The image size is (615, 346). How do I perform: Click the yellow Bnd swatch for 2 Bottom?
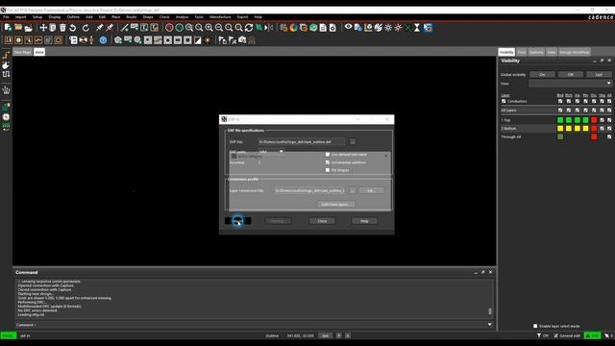pos(560,128)
